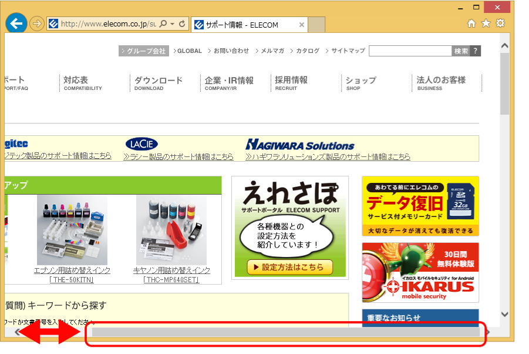Open the browser Home icon
Image resolution: width=529 pixels, height=354 pixels.
471,24
